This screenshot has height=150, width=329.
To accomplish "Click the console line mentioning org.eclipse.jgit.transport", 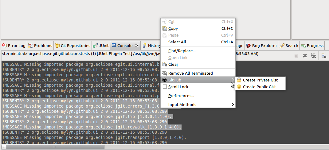I will tap(94, 138).
